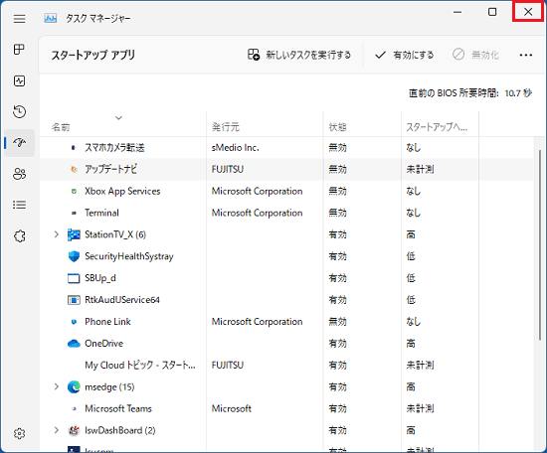This screenshot has width=547, height=453.
Task: Click the greyed 無効化 button
Action: [475, 55]
